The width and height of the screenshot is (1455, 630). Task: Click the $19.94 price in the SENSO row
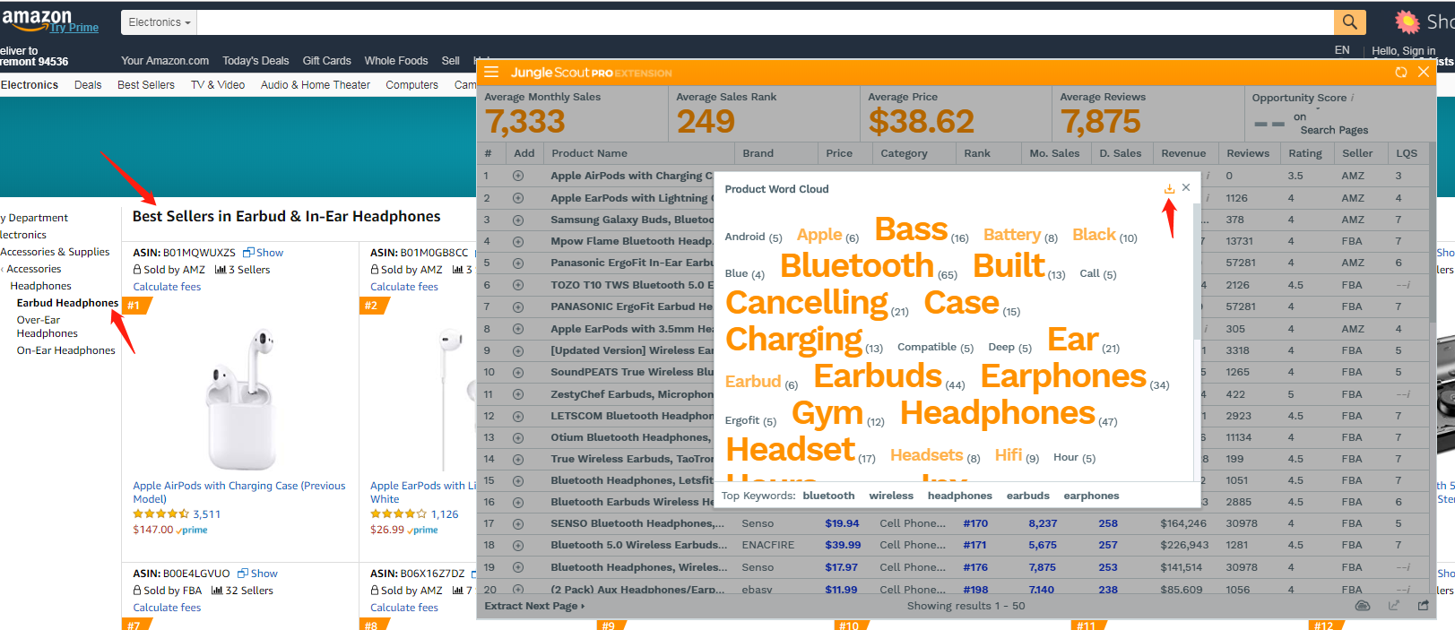842,523
